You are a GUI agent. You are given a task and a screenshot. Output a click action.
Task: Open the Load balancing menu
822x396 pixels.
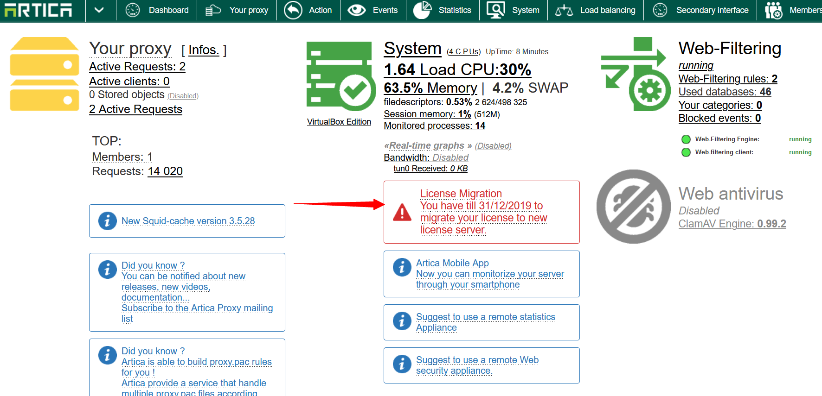click(608, 10)
